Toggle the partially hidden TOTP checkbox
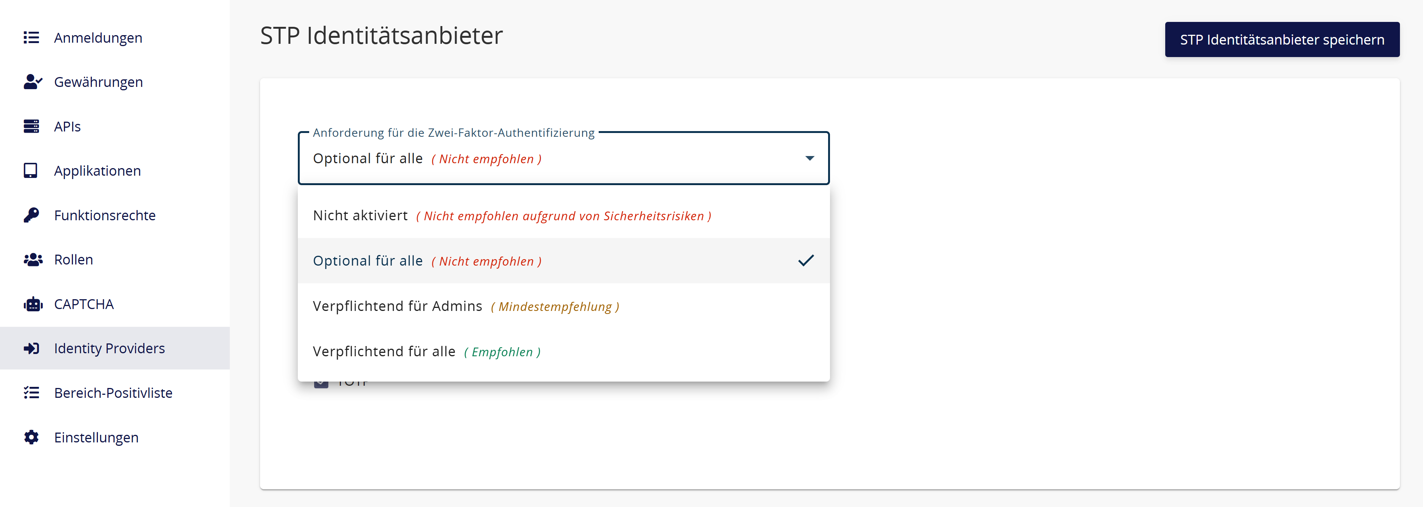1423x507 pixels. [x=321, y=383]
